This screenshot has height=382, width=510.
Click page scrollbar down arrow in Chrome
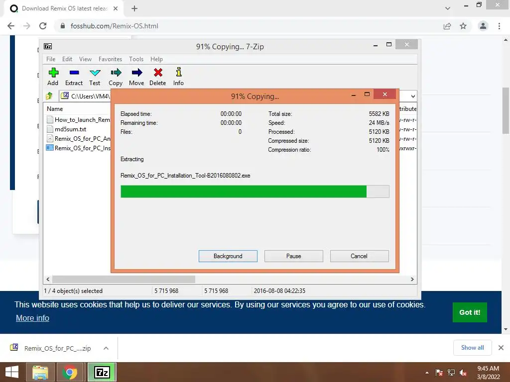click(506, 329)
